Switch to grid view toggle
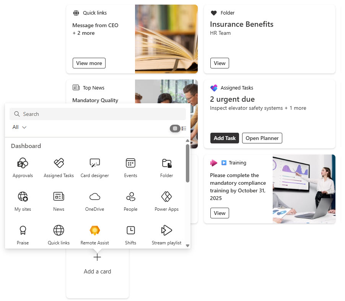Screen dimensions: 345x301 [x=175, y=128]
